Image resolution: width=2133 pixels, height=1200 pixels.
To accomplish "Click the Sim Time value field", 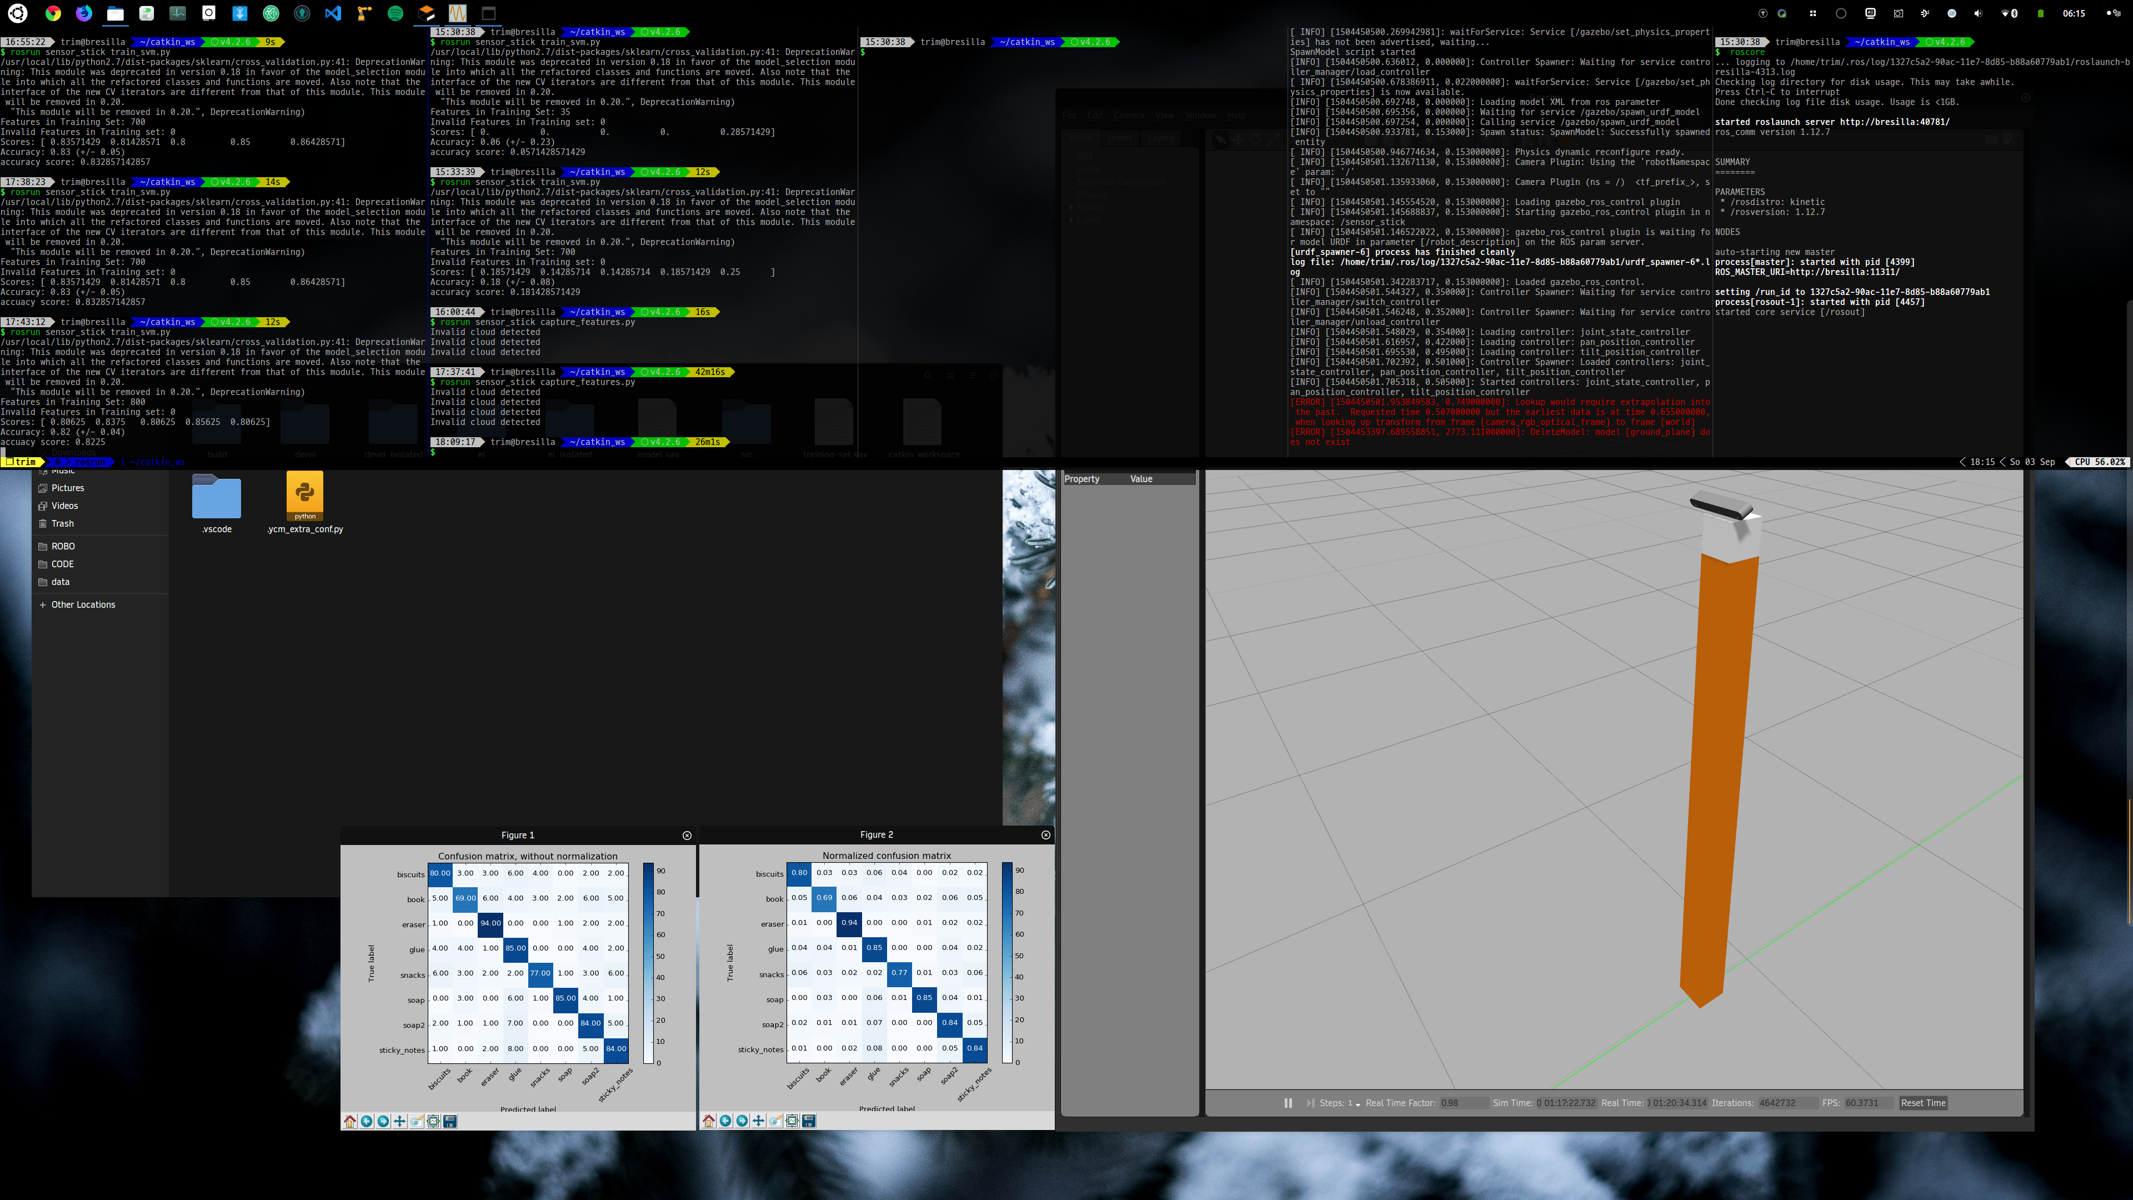I will [1566, 1103].
